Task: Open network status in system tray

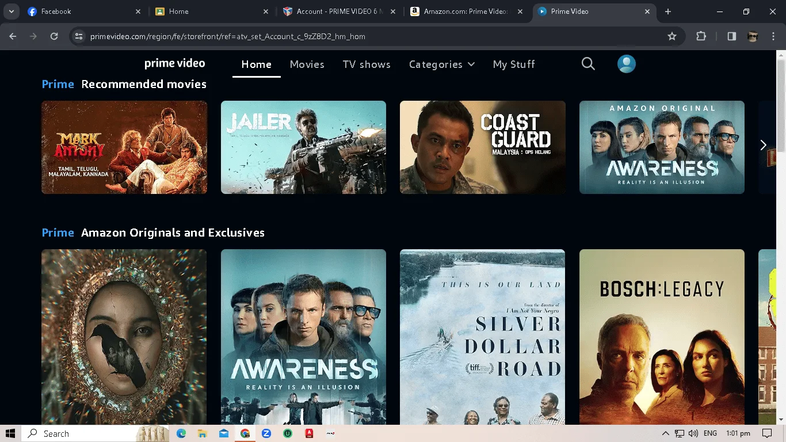Action: coord(680,433)
